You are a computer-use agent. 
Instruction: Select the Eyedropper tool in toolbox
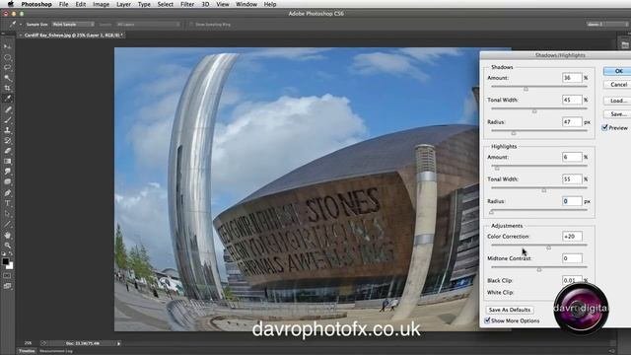pos(7,99)
